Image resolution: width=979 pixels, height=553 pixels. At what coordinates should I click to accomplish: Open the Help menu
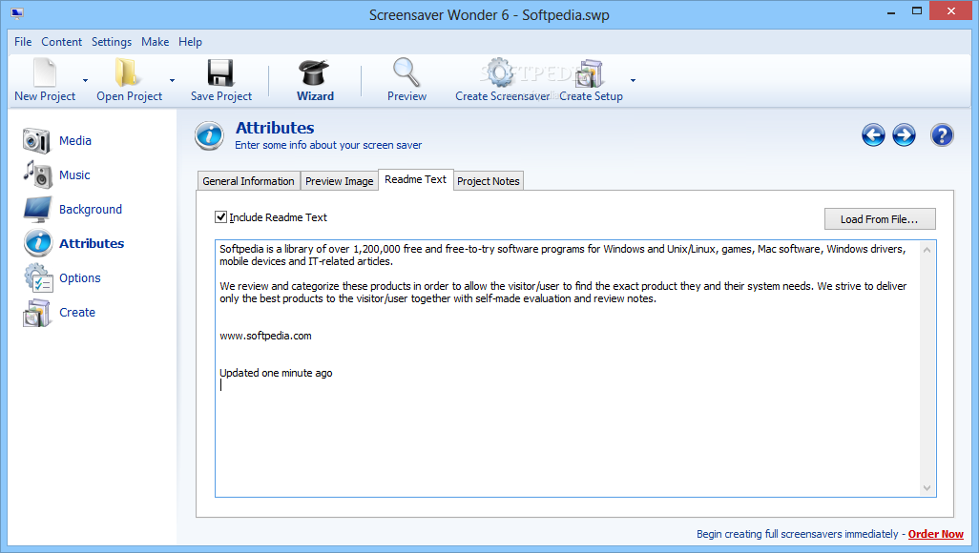(x=190, y=42)
